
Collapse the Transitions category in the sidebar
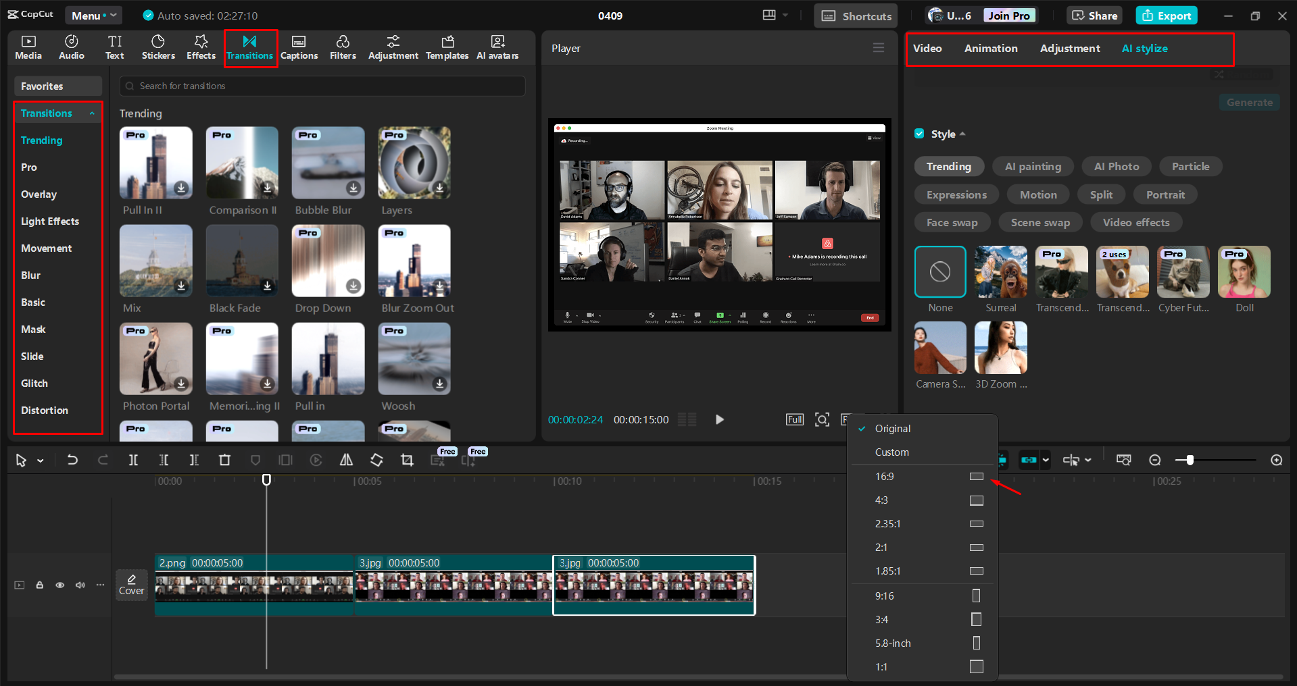(93, 113)
